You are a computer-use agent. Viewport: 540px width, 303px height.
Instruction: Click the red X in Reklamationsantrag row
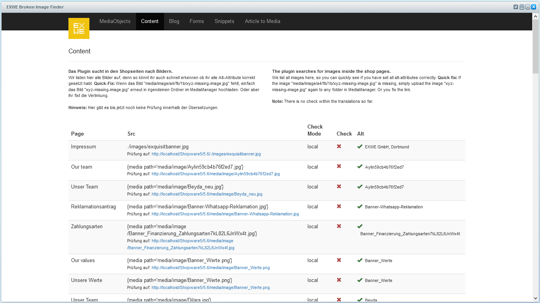[x=339, y=206]
